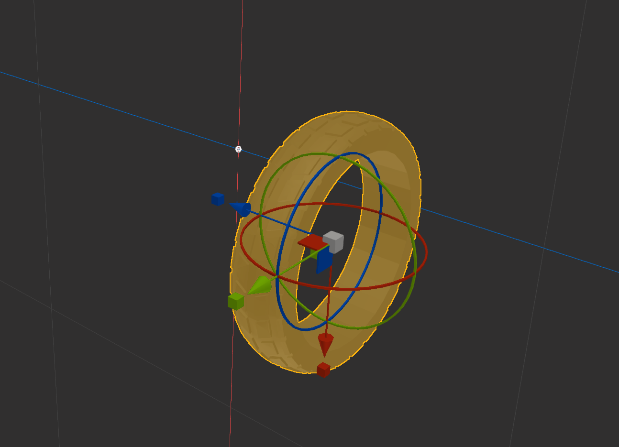619x447 pixels.
Task: Click the blue translate arrow cone
Action: [241, 208]
